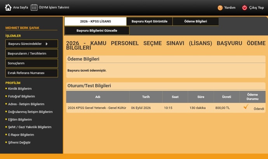Select the Ödeme Bilgileri tab
Screen dimensions: 268x159
click(x=195, y=21)
